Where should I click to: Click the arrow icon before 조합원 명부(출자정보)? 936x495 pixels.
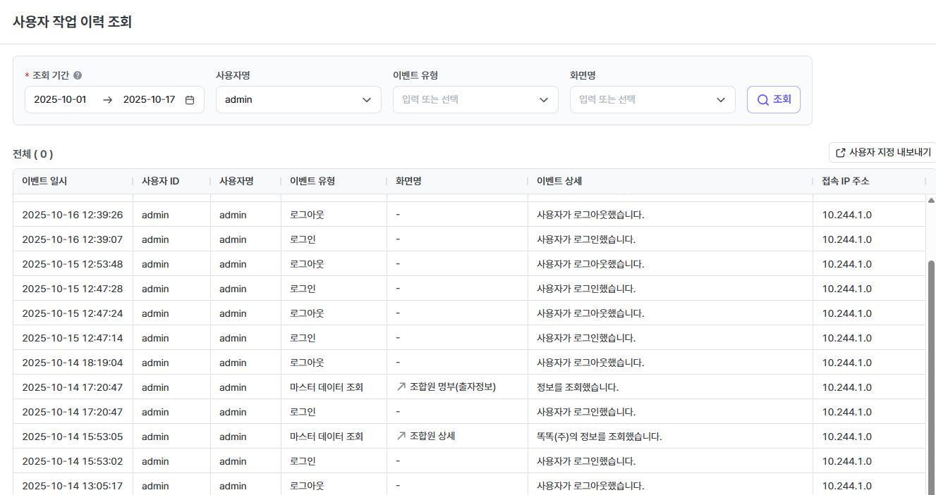click(401, 387)
